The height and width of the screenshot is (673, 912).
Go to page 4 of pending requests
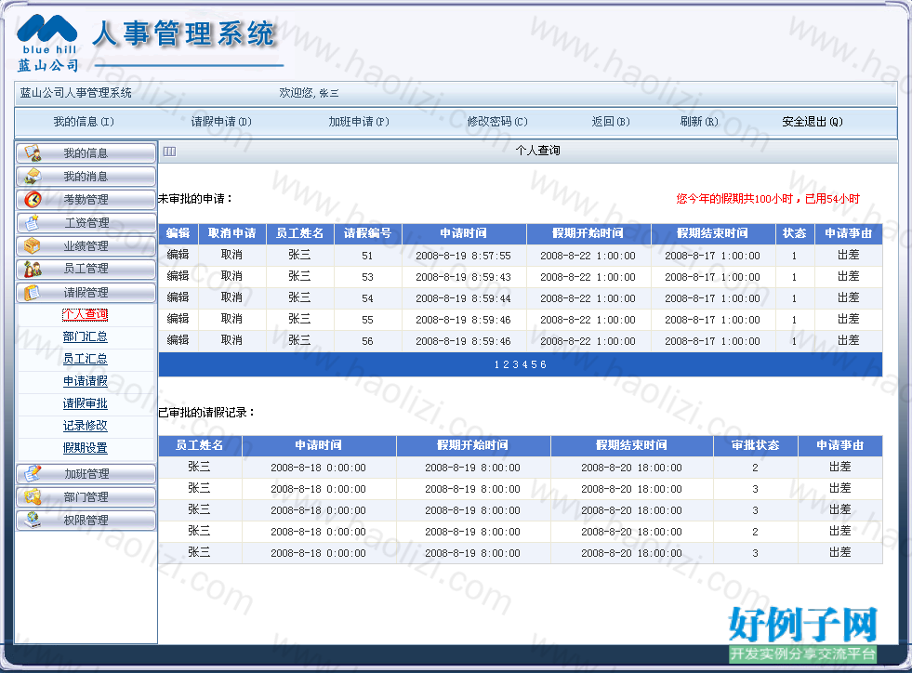tap(524, 364)
